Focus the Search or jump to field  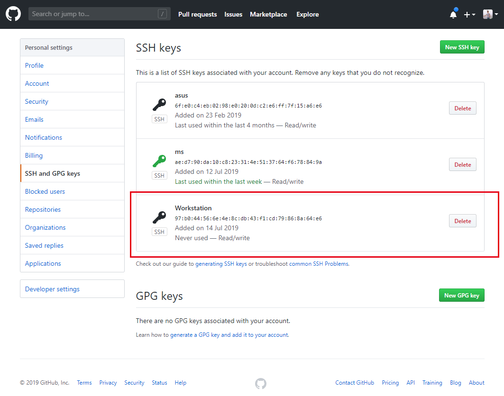(92, 14)
